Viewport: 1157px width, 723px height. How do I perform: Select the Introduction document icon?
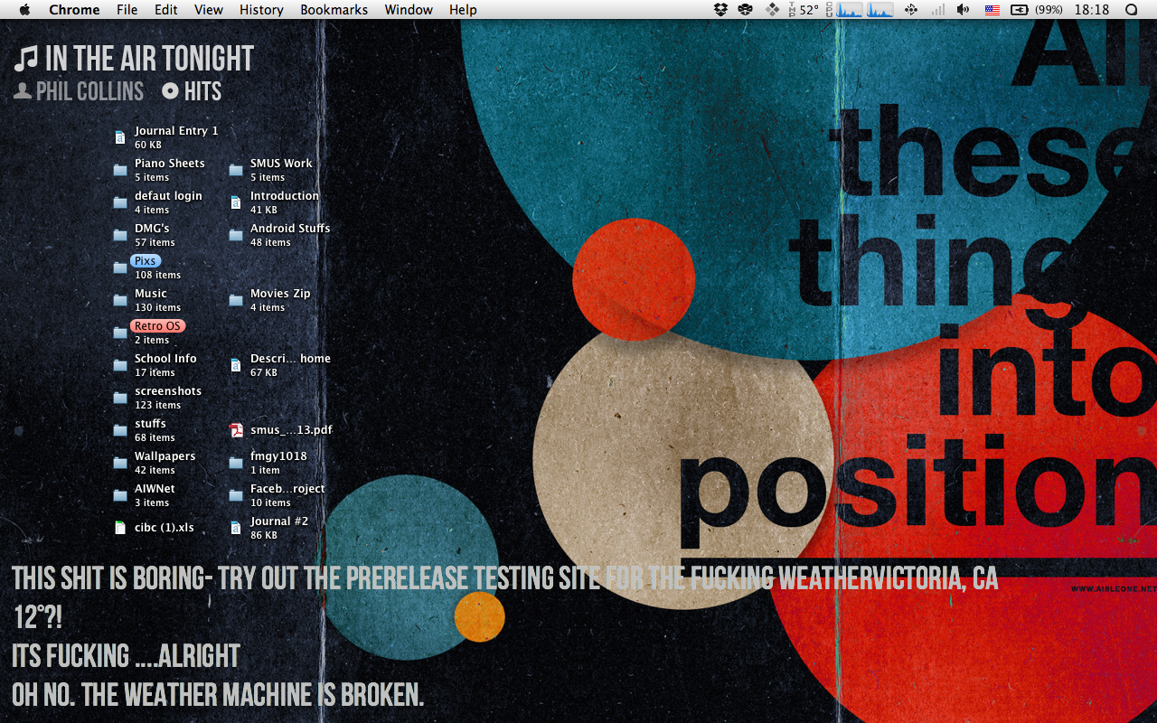pos(235,202)
